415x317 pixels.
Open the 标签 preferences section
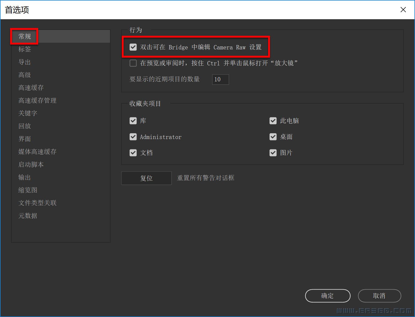24,49
